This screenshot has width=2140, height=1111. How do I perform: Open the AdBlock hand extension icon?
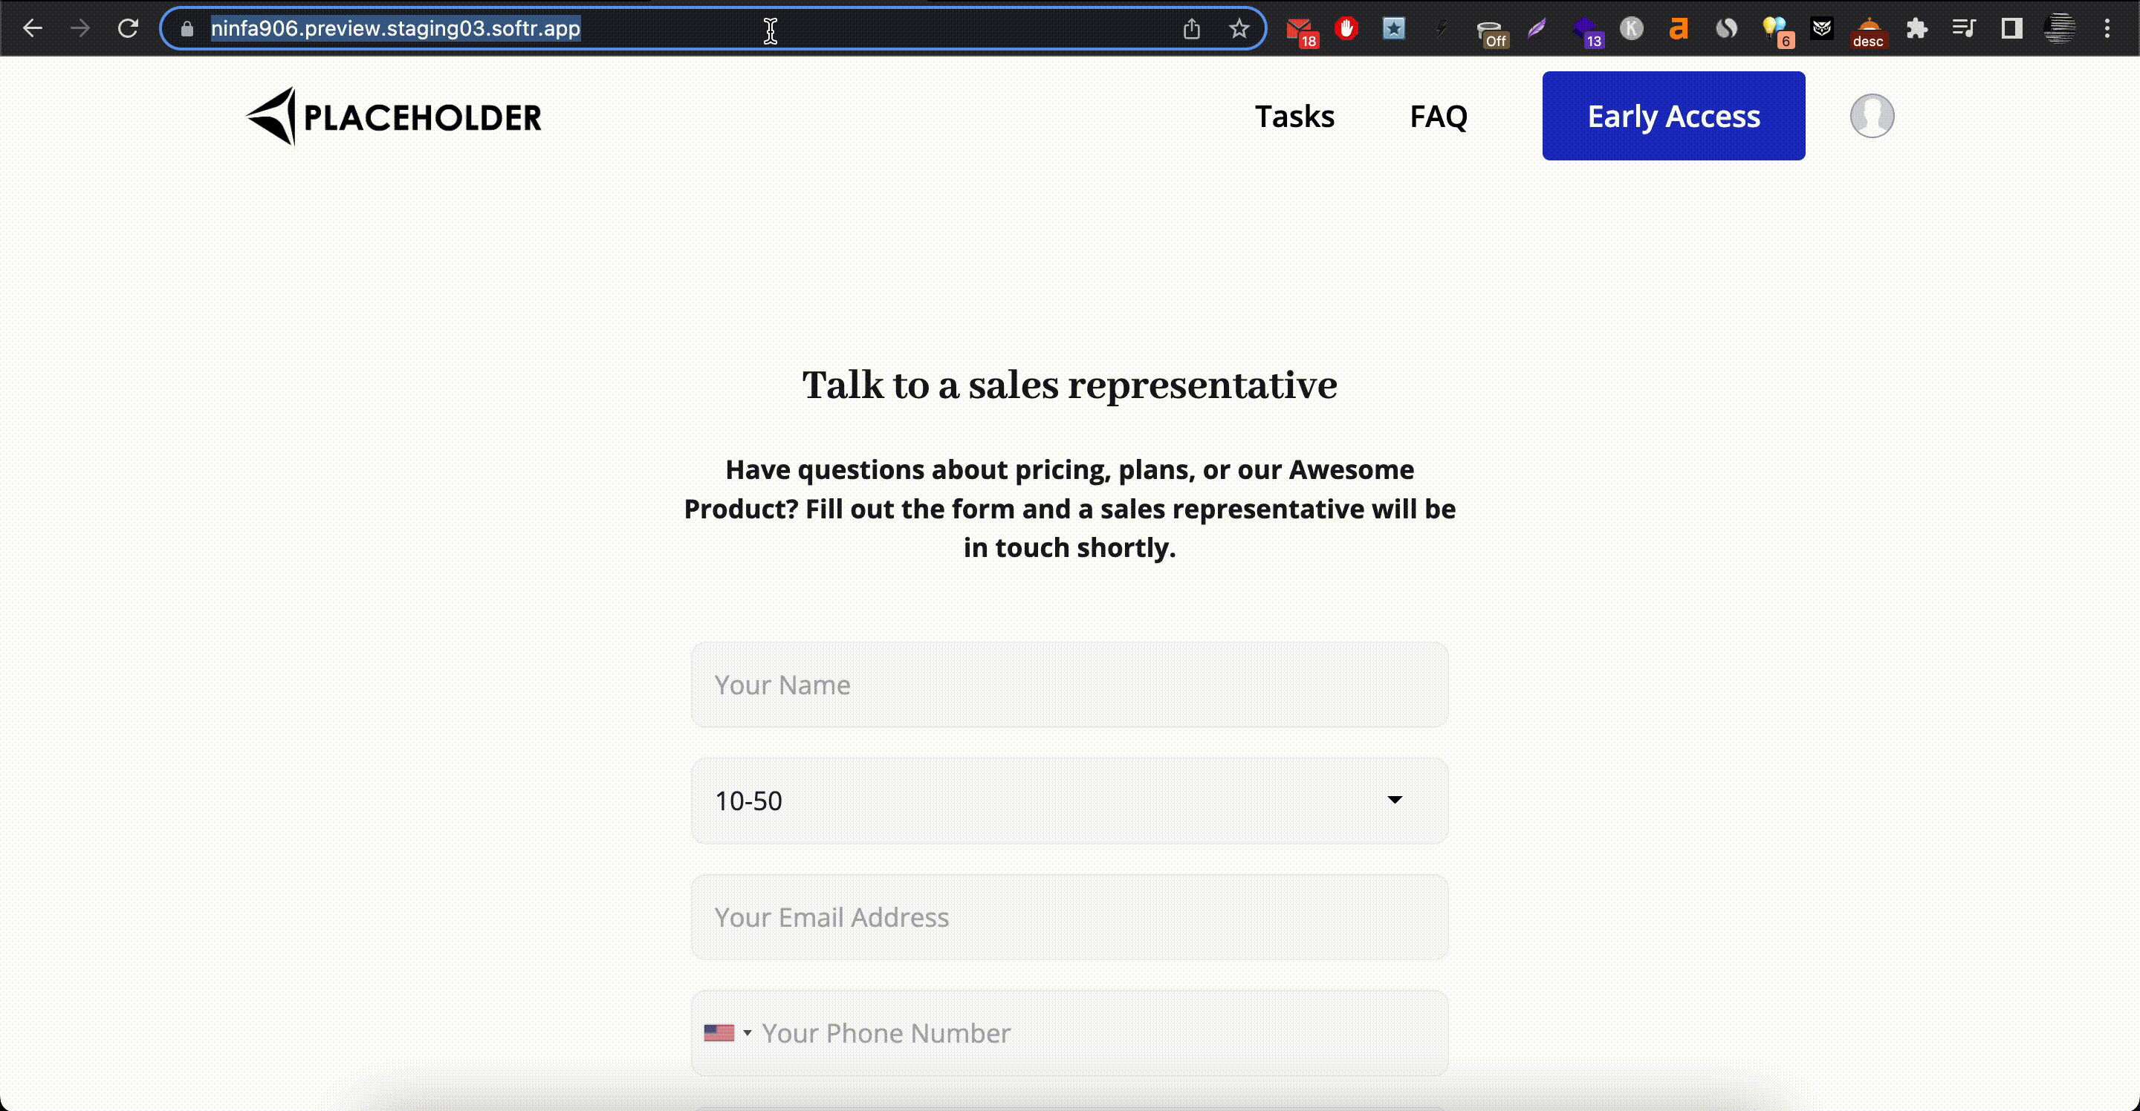coord(1346,28)
